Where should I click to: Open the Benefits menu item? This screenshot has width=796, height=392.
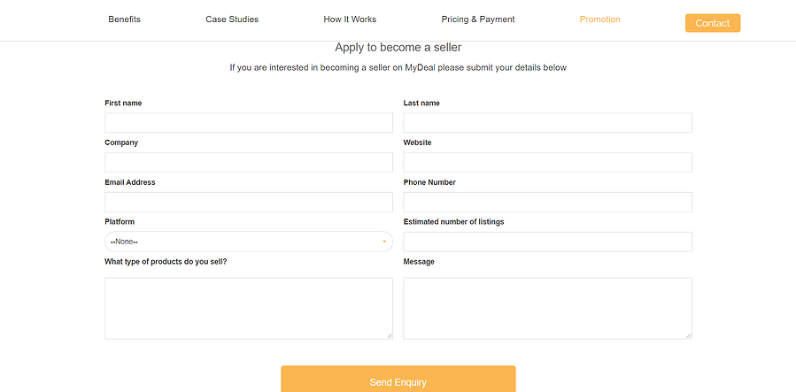(124, 19)
